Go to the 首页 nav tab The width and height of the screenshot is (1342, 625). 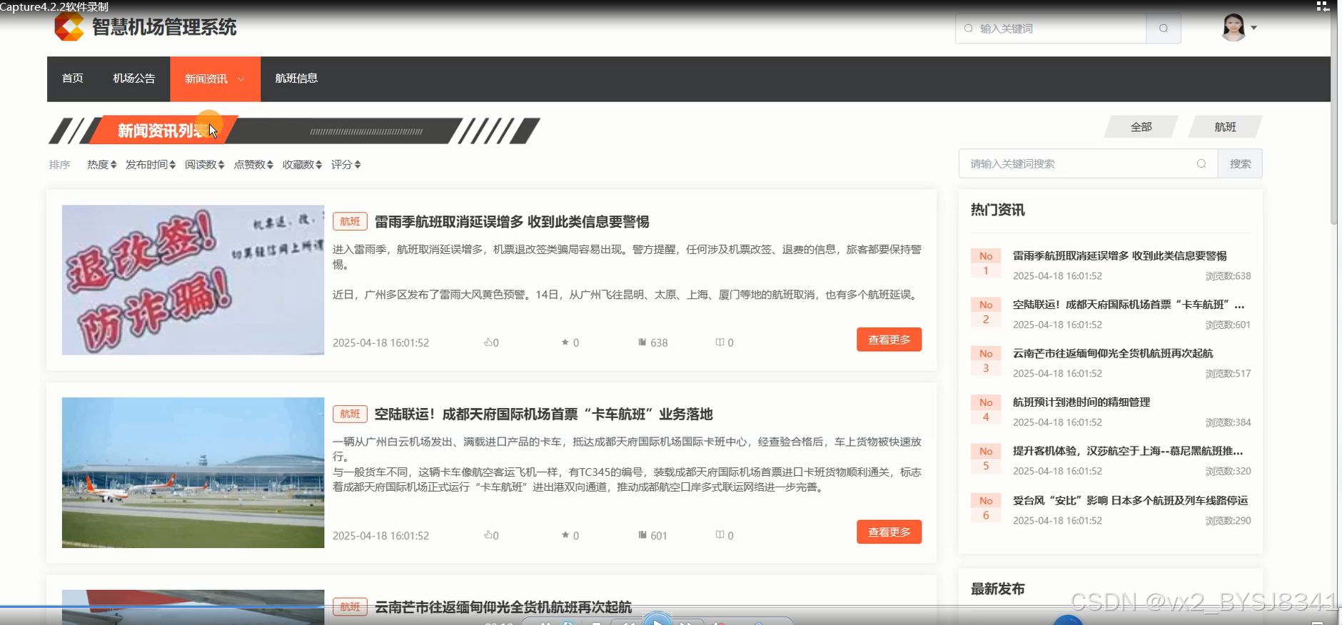pyautogui.click(x=73, y=78)
